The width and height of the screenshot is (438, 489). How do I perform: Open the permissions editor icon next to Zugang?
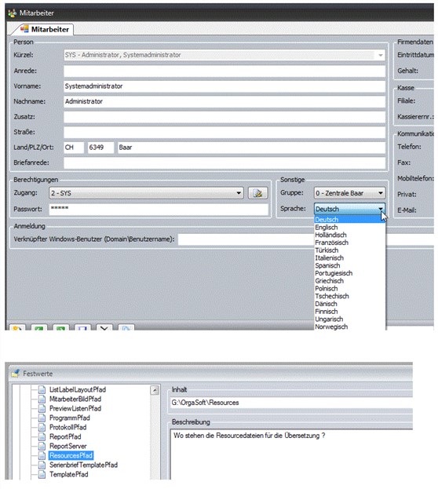click(257, 193)
